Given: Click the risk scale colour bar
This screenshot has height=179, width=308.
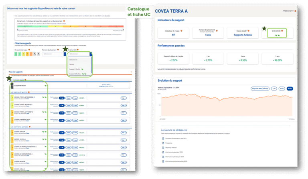Looking at the screenshot, I should [71, 26].
